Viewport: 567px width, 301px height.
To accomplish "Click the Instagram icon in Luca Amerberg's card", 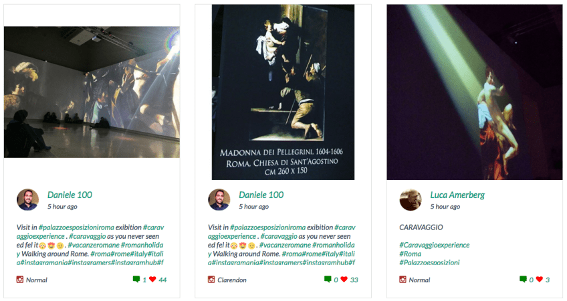I will pos(403,280).
